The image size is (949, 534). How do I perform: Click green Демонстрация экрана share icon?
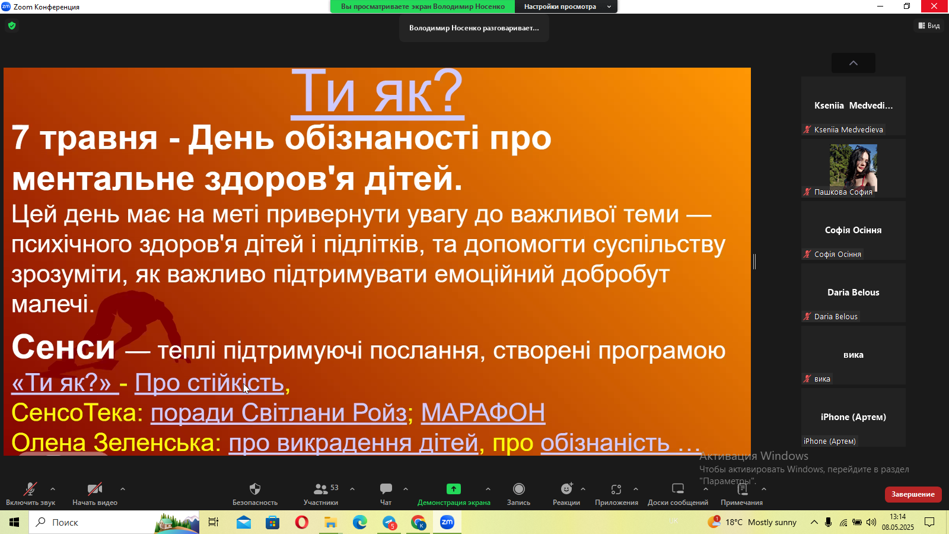pyautogui.click(x=454, y=489)
